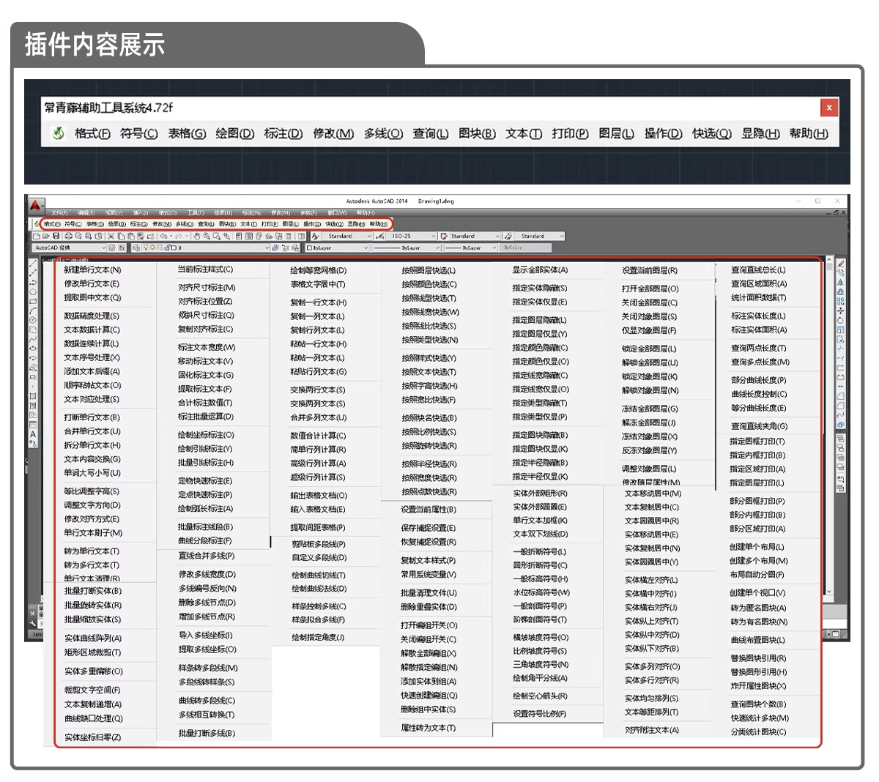879x782 pixels.
Task: Select the Pan hand tool
Action: click(196, 237)
